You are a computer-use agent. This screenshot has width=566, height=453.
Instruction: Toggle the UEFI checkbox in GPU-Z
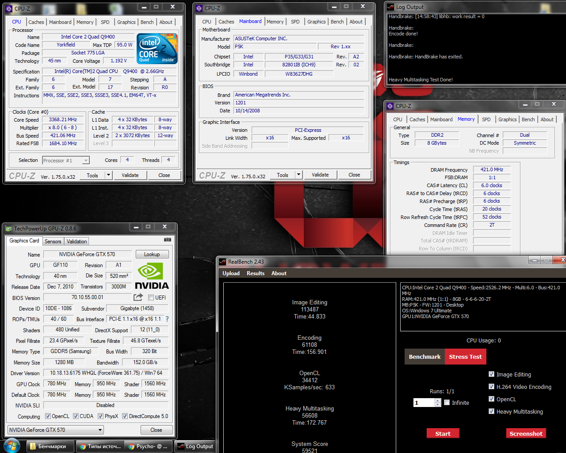coord(151,297)
